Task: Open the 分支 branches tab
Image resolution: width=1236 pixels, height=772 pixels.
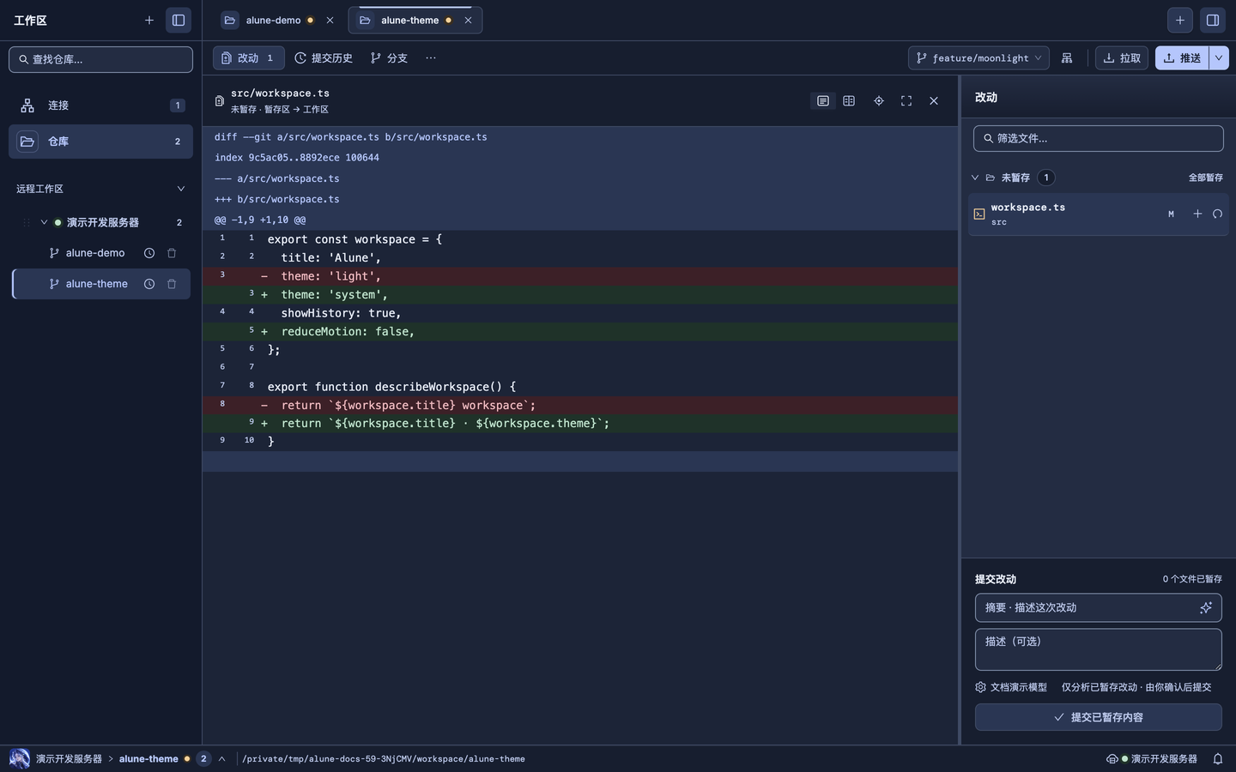Action: pos(389,58)
